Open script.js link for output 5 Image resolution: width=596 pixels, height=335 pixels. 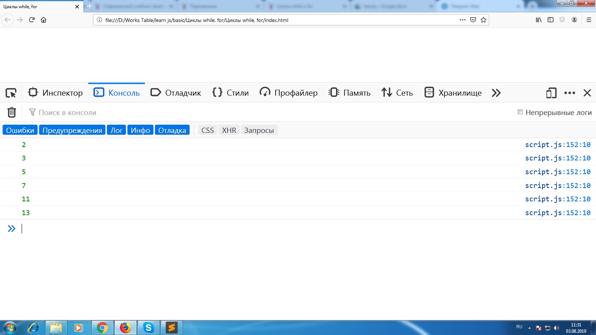click(558, 172)
